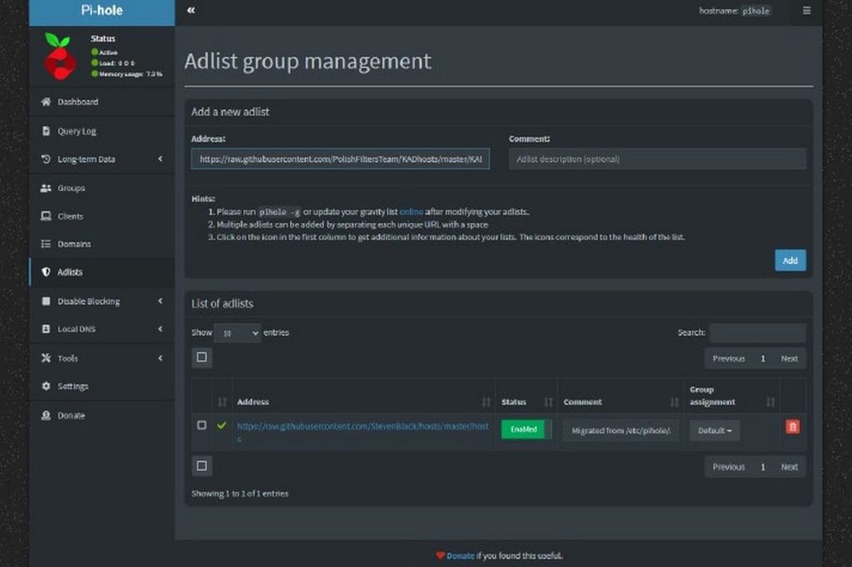Click the Tools wrench icon
The image size is (852, 567).
pos(47,357)
